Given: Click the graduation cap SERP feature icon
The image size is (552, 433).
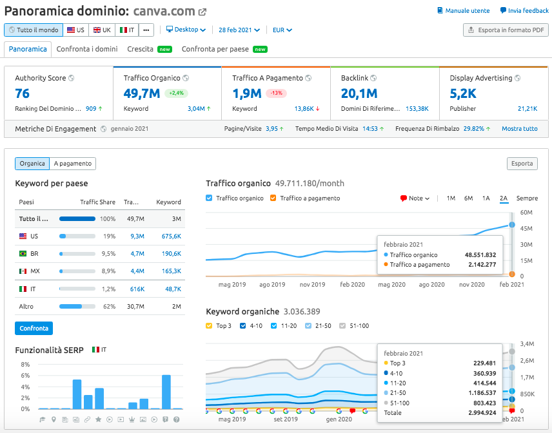Looking at the screenshot, I should coord(43,419).
